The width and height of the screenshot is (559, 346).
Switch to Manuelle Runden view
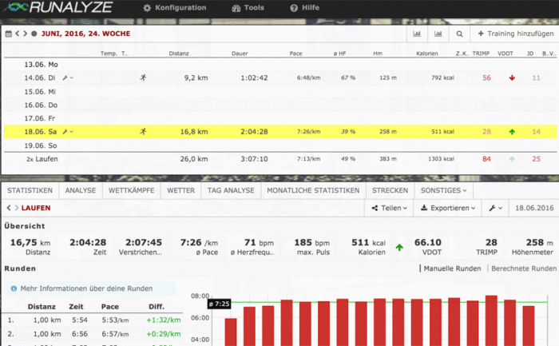[451, 269]
